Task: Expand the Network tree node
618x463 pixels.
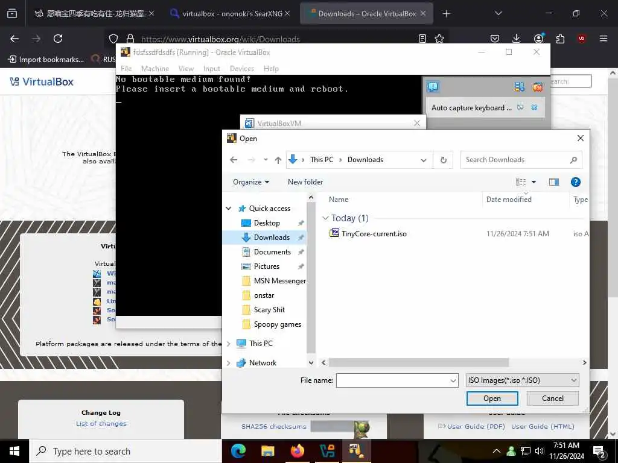Action: (x=228, y=362)
